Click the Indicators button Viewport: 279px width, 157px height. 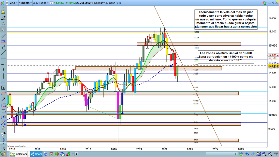19,154
